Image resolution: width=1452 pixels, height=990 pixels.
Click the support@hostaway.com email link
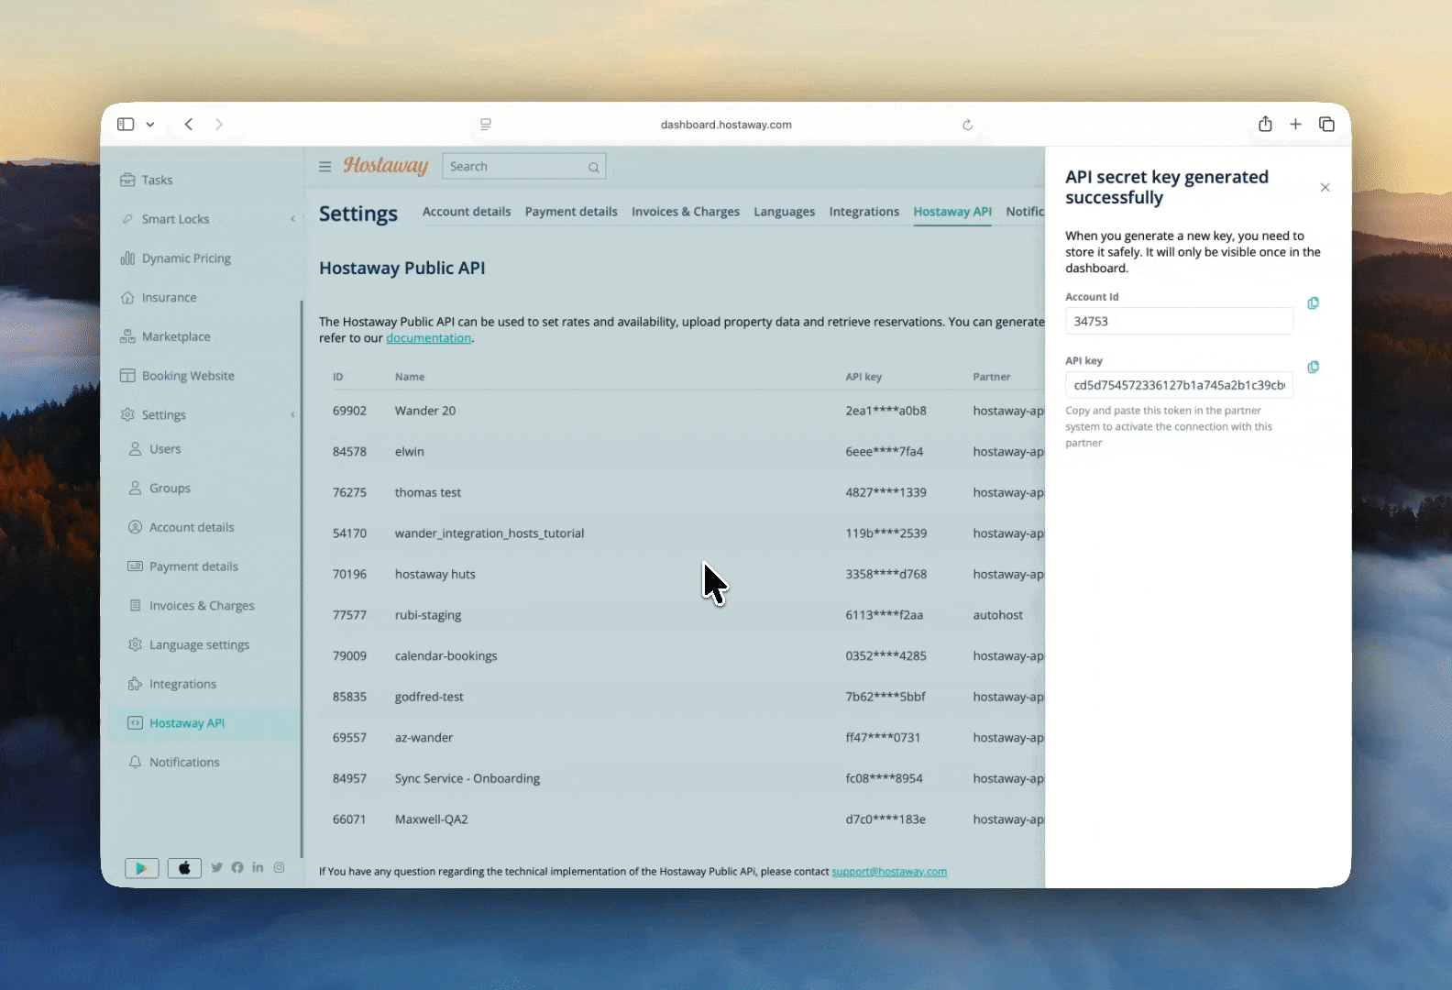point(889,872)
